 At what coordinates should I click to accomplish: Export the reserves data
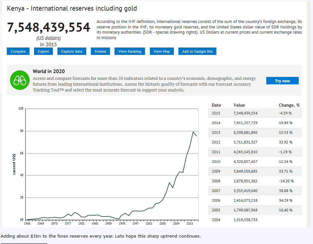point(43,51)
